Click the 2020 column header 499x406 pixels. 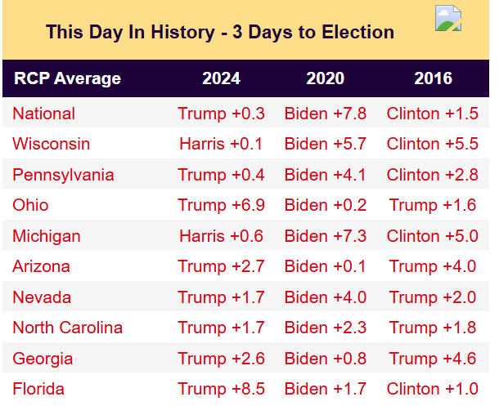point(326,78)
